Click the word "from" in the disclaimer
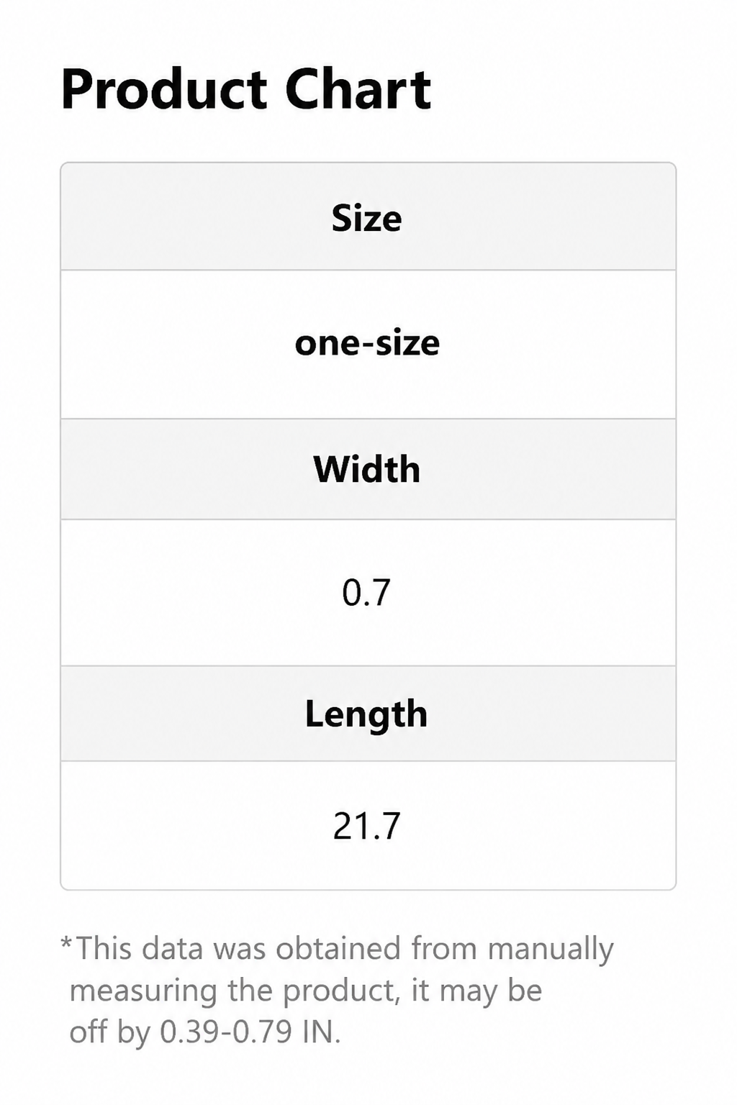737x1105 pixels. (444, 948)
